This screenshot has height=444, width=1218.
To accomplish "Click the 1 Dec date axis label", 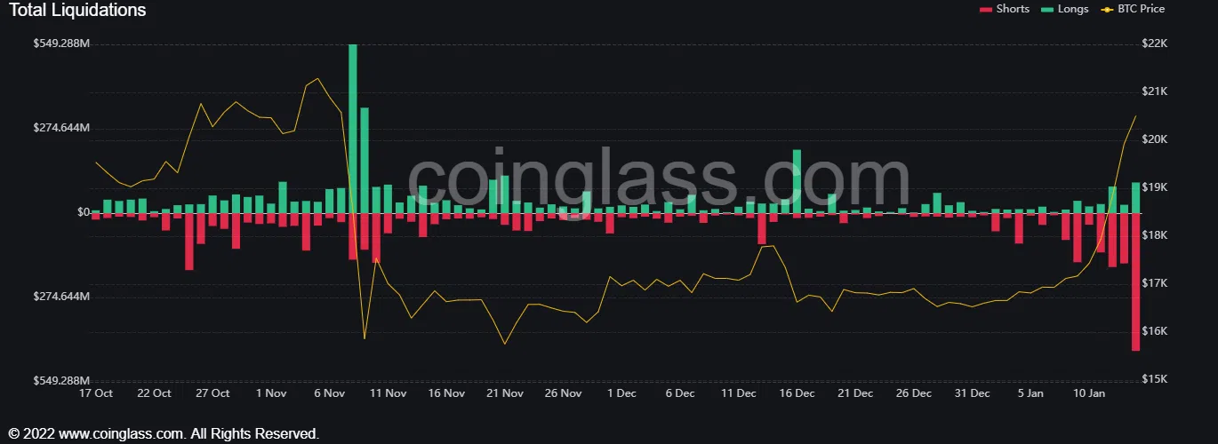I will coord(622,393).
